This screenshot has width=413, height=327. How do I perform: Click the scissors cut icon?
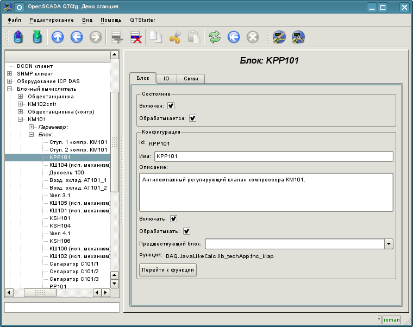(175, 37)
